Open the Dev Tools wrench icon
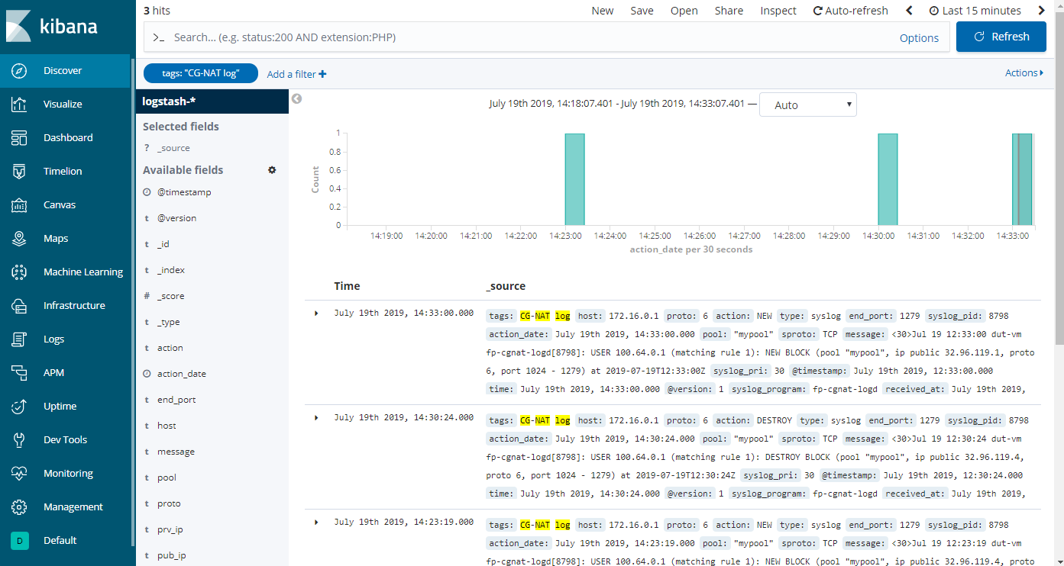Screen dimensions: 1064x566 coord(20,439)
